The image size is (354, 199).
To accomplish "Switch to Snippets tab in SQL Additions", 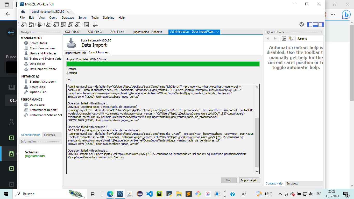I will (292, 183).
